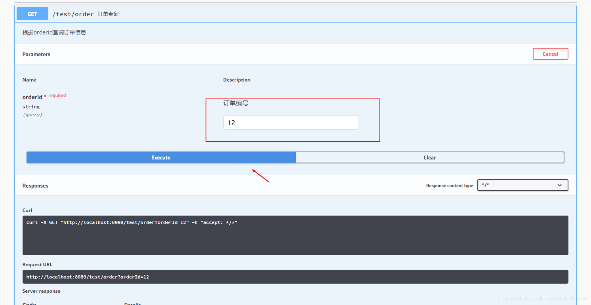Click the Clear button
Viewport: 591px width, 305px height.
click(x=430, y=157)
